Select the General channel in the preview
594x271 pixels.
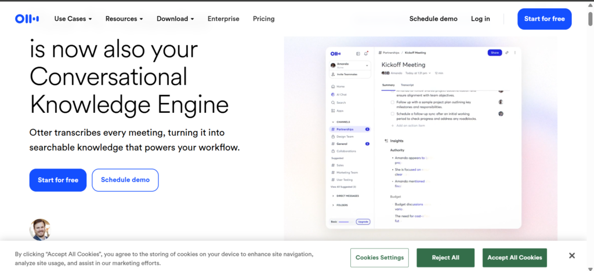coord(350,144)
